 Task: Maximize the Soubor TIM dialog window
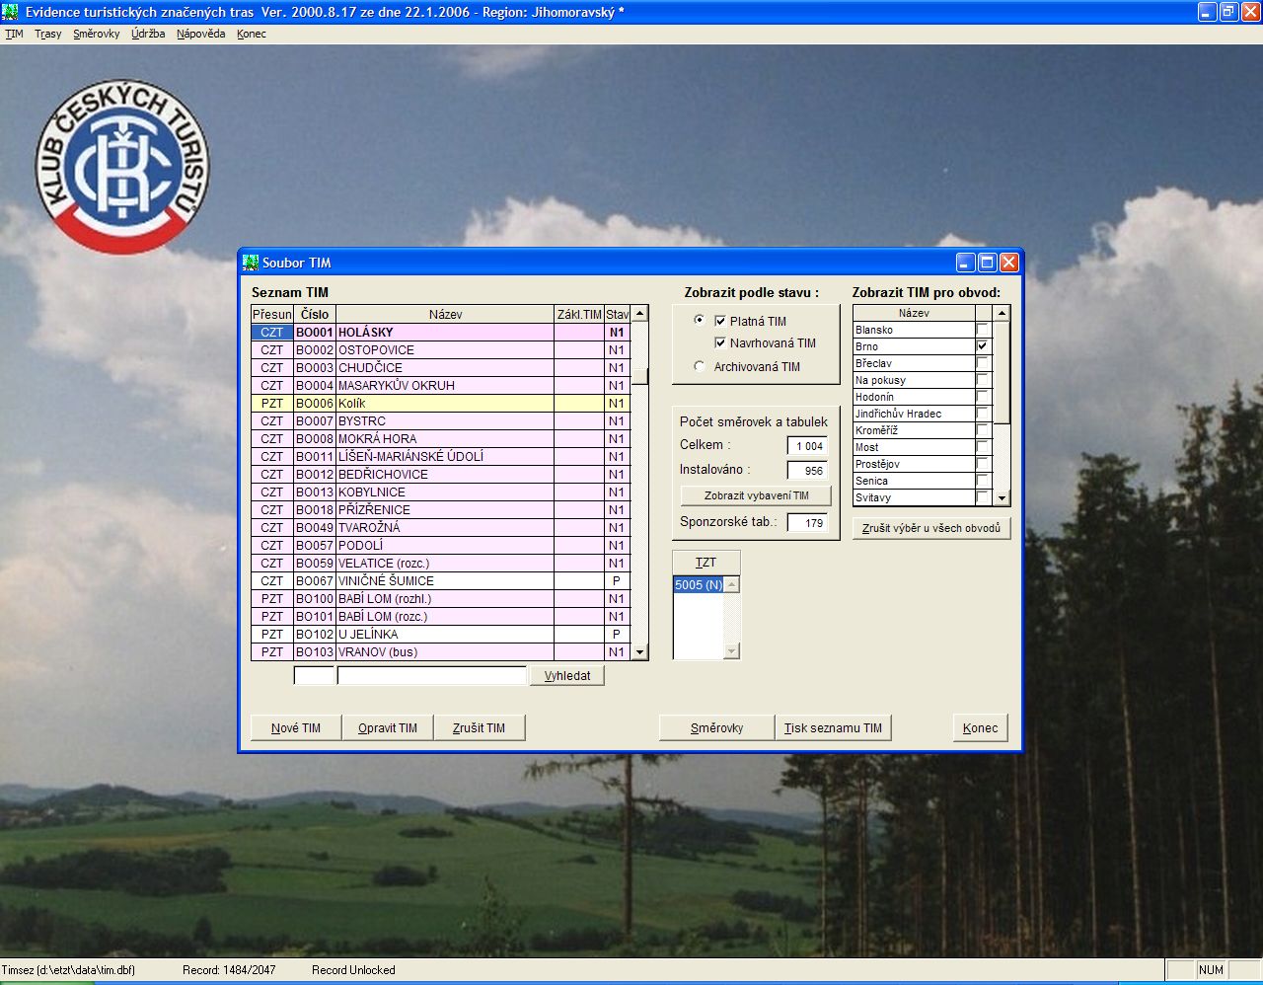pos(987,263)
